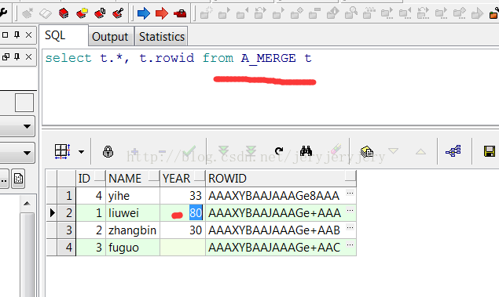Pin the upper left docked panel
The width and height of the screenshot is (499, 297).
coord(17,34)
